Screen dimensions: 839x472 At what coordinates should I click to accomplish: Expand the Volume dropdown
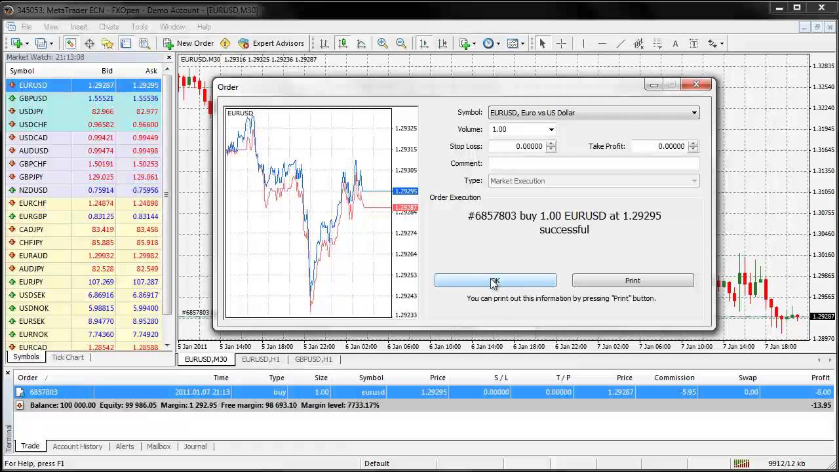pos(551,129)
